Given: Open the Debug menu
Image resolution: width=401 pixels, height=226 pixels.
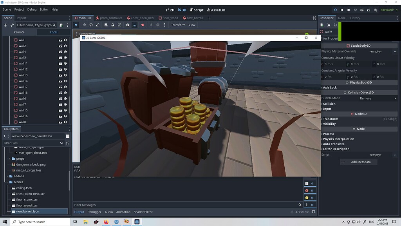Looking at the screenshot, I should (31, 9).
